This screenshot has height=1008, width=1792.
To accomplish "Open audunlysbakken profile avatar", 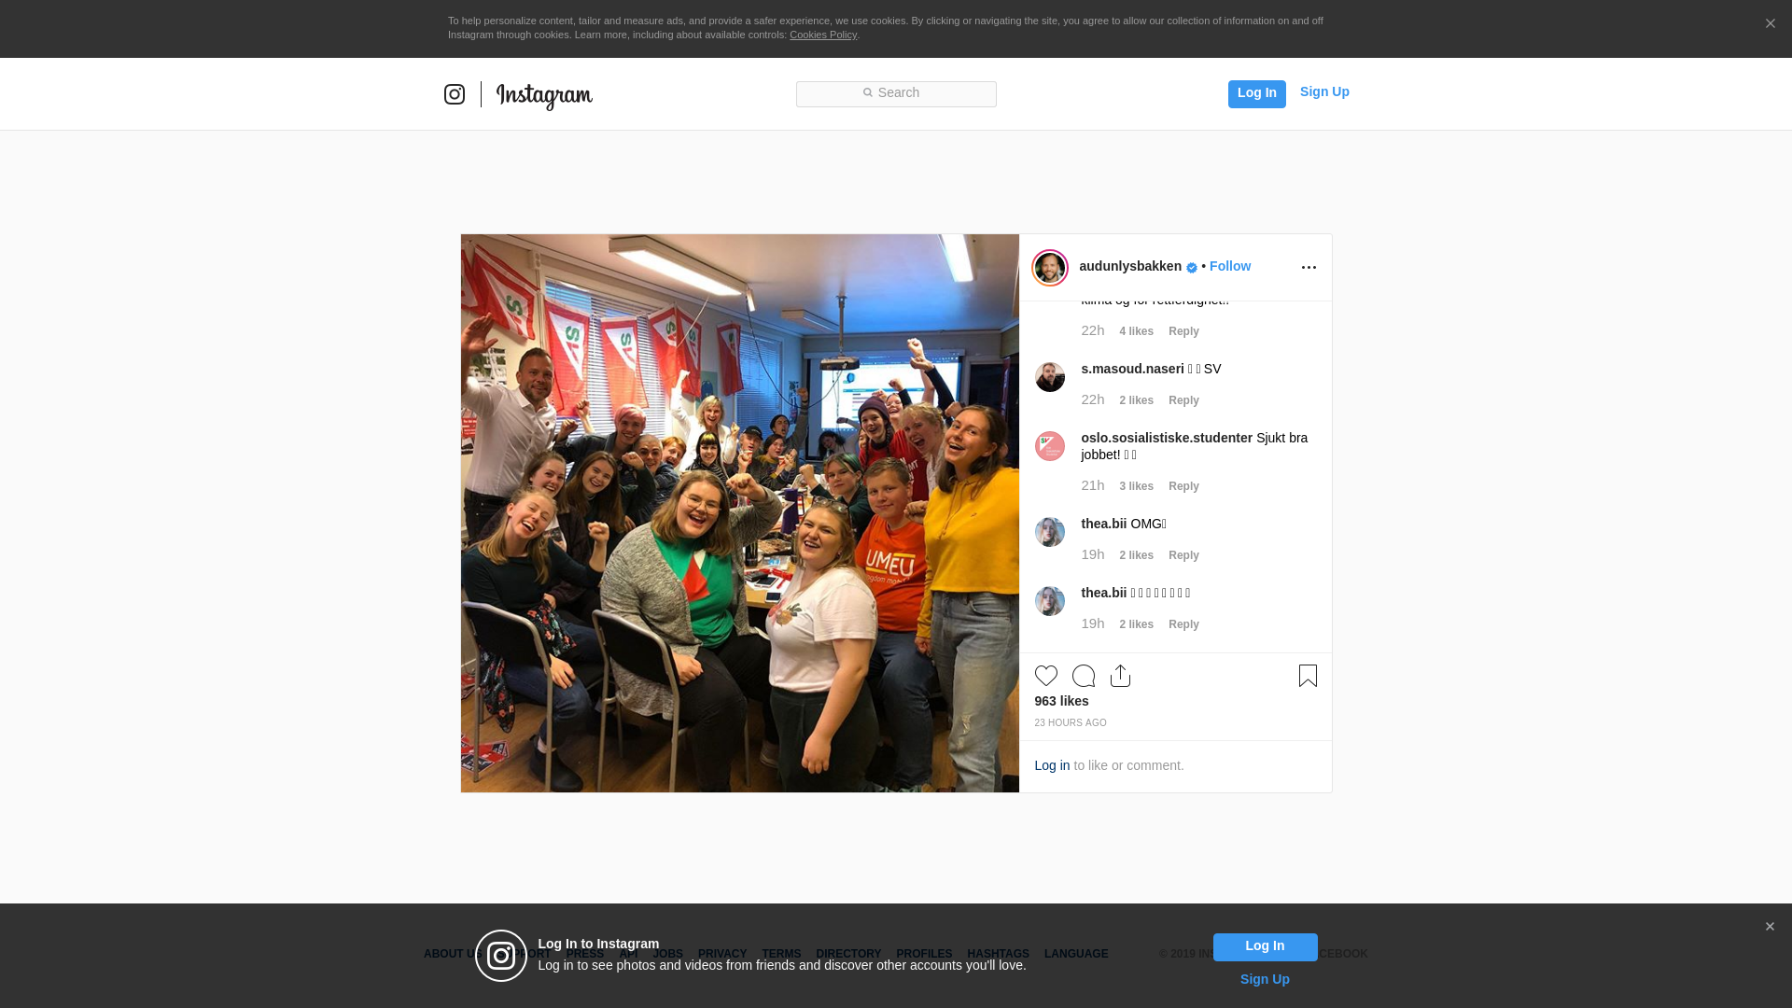I will [1050, 268].
